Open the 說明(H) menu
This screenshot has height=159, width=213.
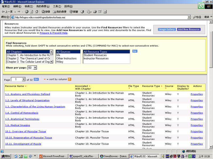[68, 6]
